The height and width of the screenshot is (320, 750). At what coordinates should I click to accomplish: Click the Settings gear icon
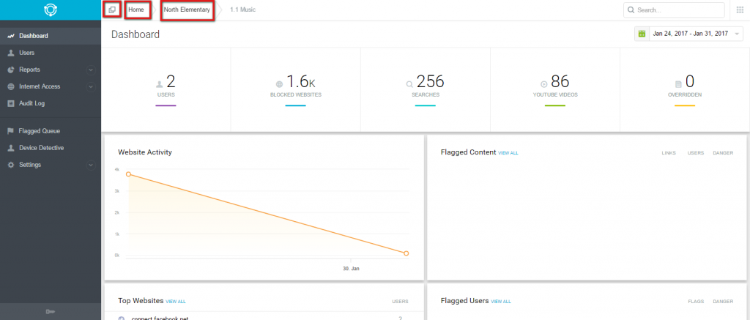[11, 165]
